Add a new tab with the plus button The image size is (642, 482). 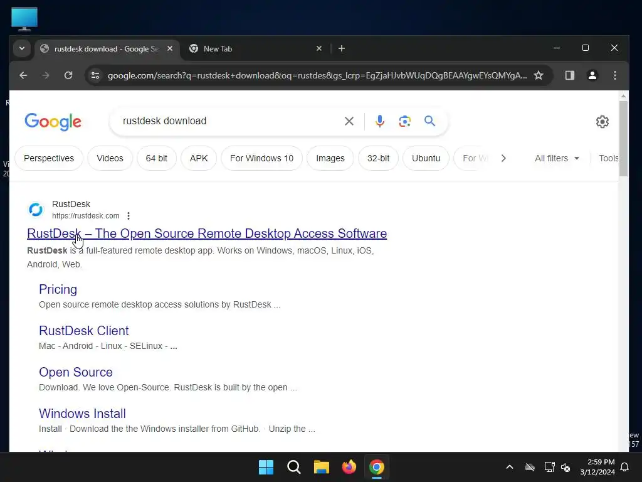(342, 48)
